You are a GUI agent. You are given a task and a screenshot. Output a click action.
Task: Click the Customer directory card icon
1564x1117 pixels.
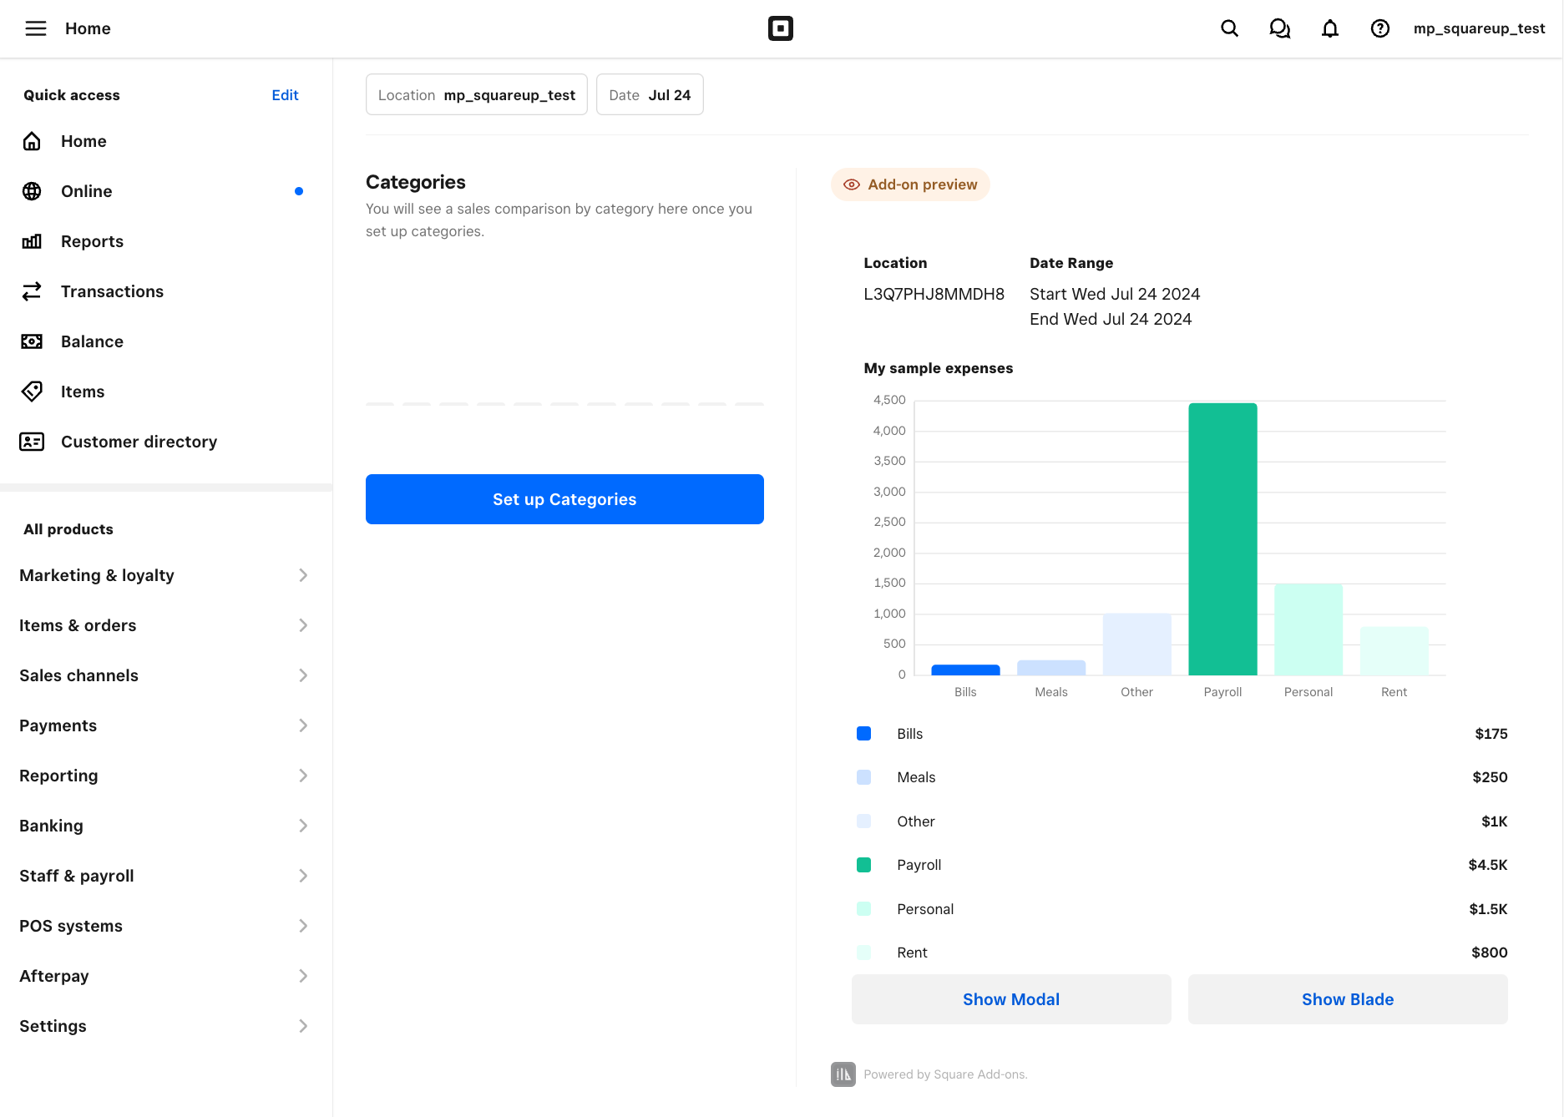pos(32,442)
